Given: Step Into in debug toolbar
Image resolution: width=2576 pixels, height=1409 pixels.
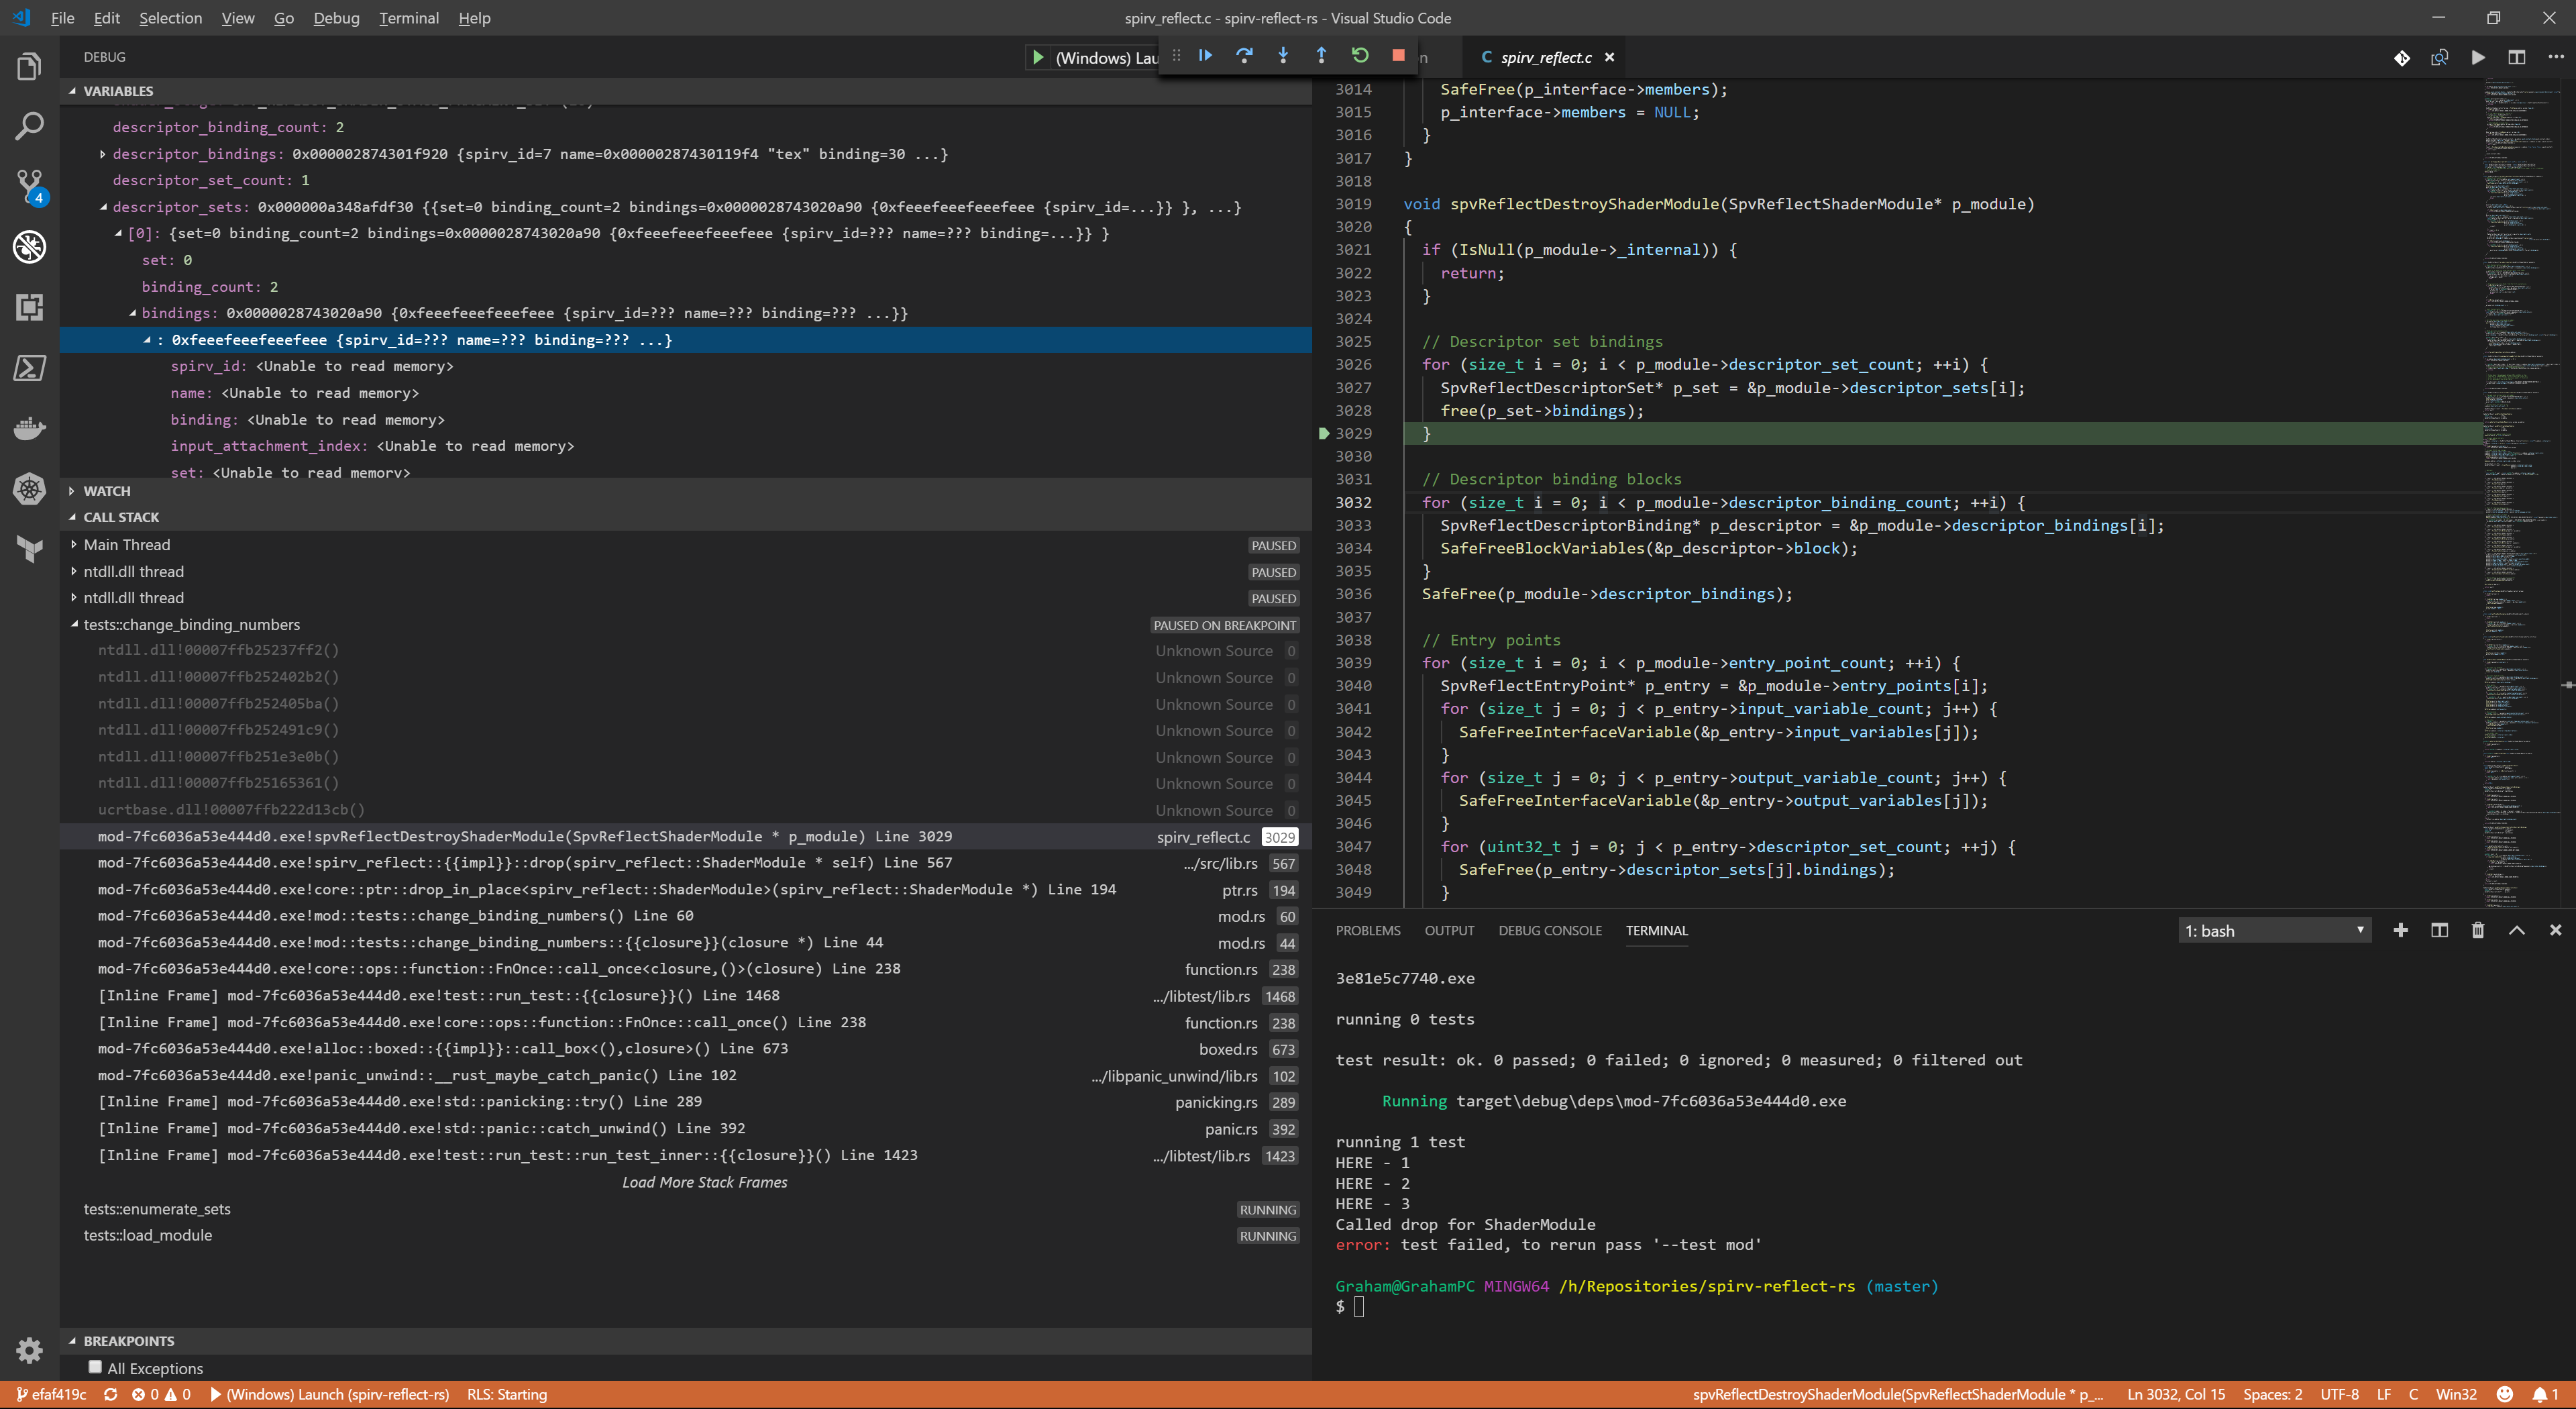Looking at the screenshot, I should pyautogui.click(x=1283, y=56).
